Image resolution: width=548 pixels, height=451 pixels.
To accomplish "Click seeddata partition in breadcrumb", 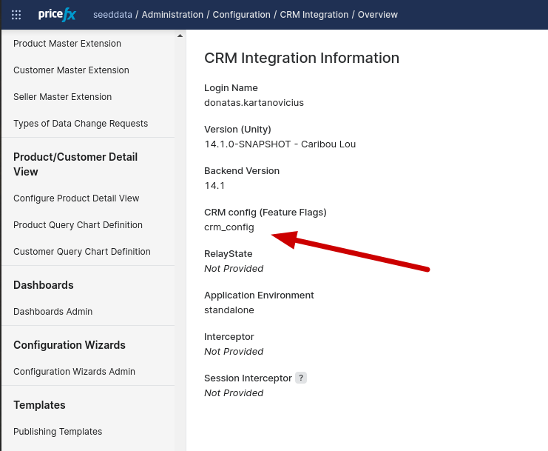I will 112,15.
